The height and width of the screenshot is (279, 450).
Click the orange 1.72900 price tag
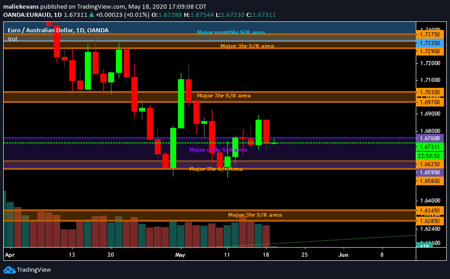pyautogui.click(x=429, y=51)
